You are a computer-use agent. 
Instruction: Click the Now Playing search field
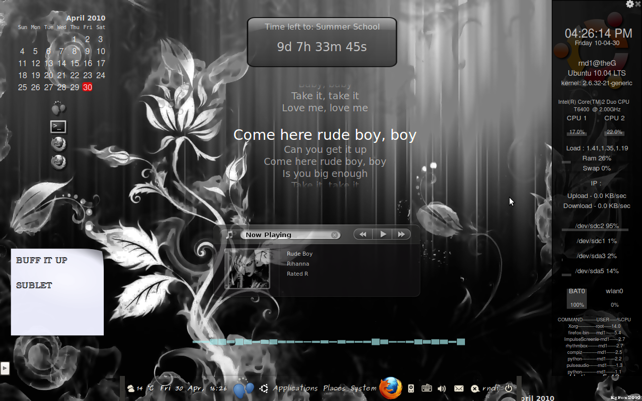coord(290,235)
